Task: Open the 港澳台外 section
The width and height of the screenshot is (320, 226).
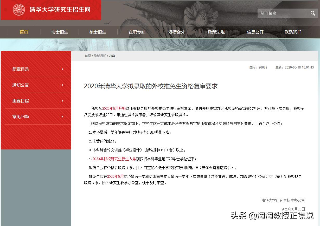Action: pyautogui.click(x=177, y=32)
